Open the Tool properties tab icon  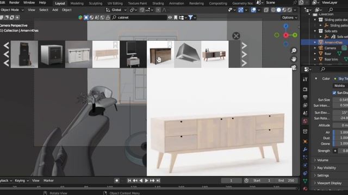(305, 79)
